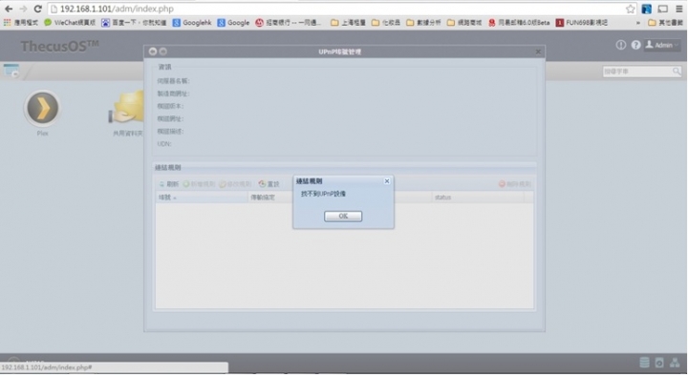Click the alert message mentioning UPnP
The width and height of the screenshot is (688, 375).
click(x=323, y=194)
